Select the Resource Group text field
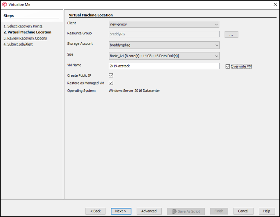280x217 pixels. click(164, 34)
